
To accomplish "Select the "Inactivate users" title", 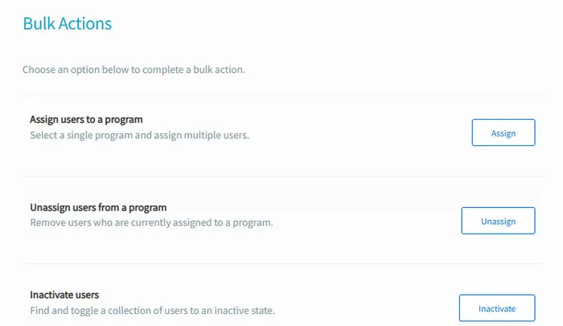I will [64, 295].
